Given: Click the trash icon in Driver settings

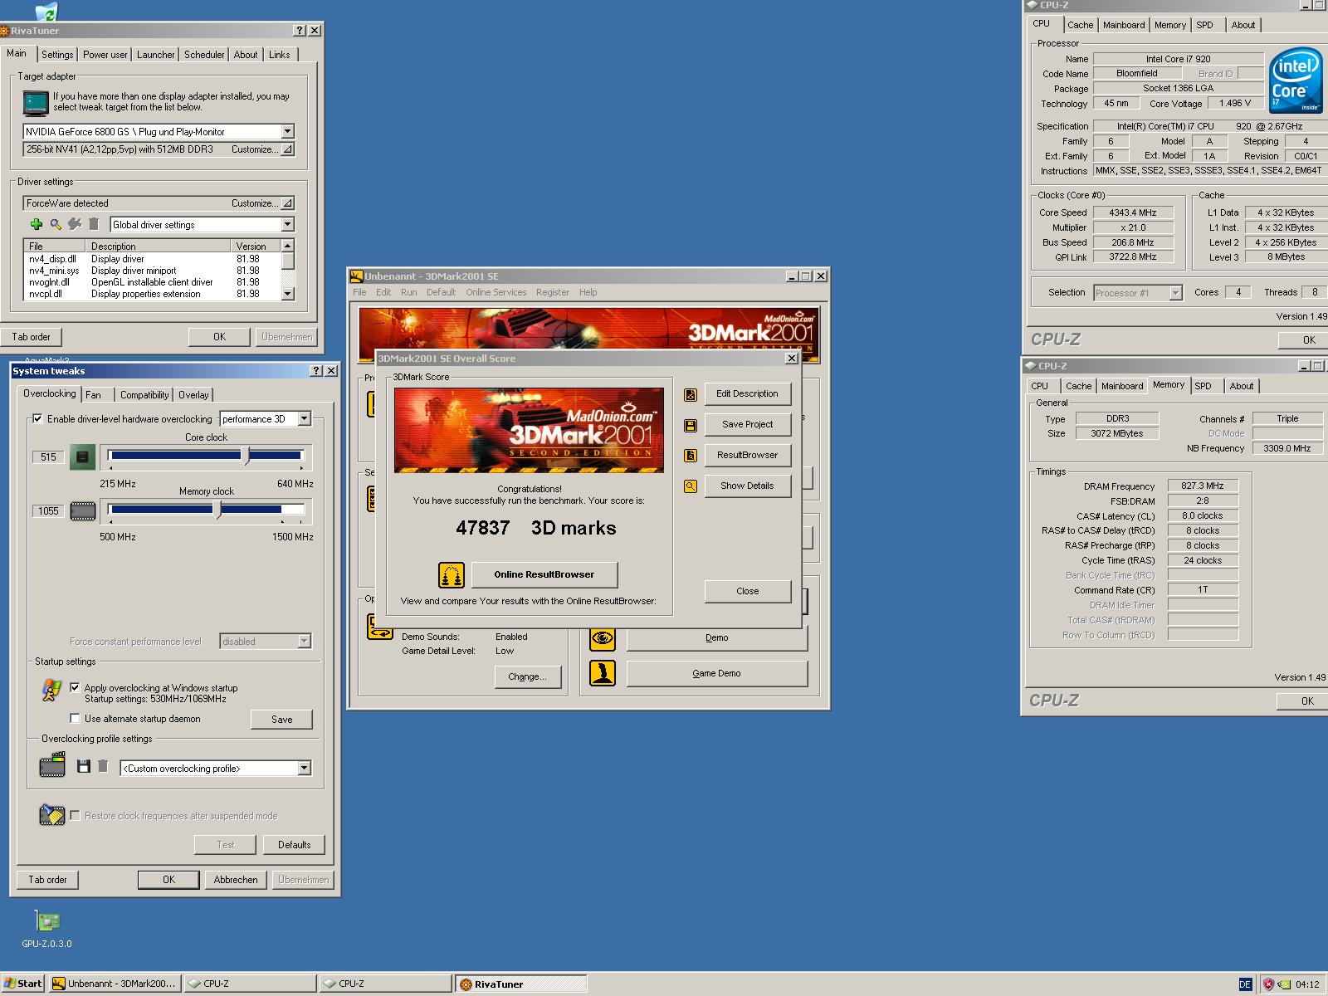Looking at the screenshot, I should (x=94, y=224).
